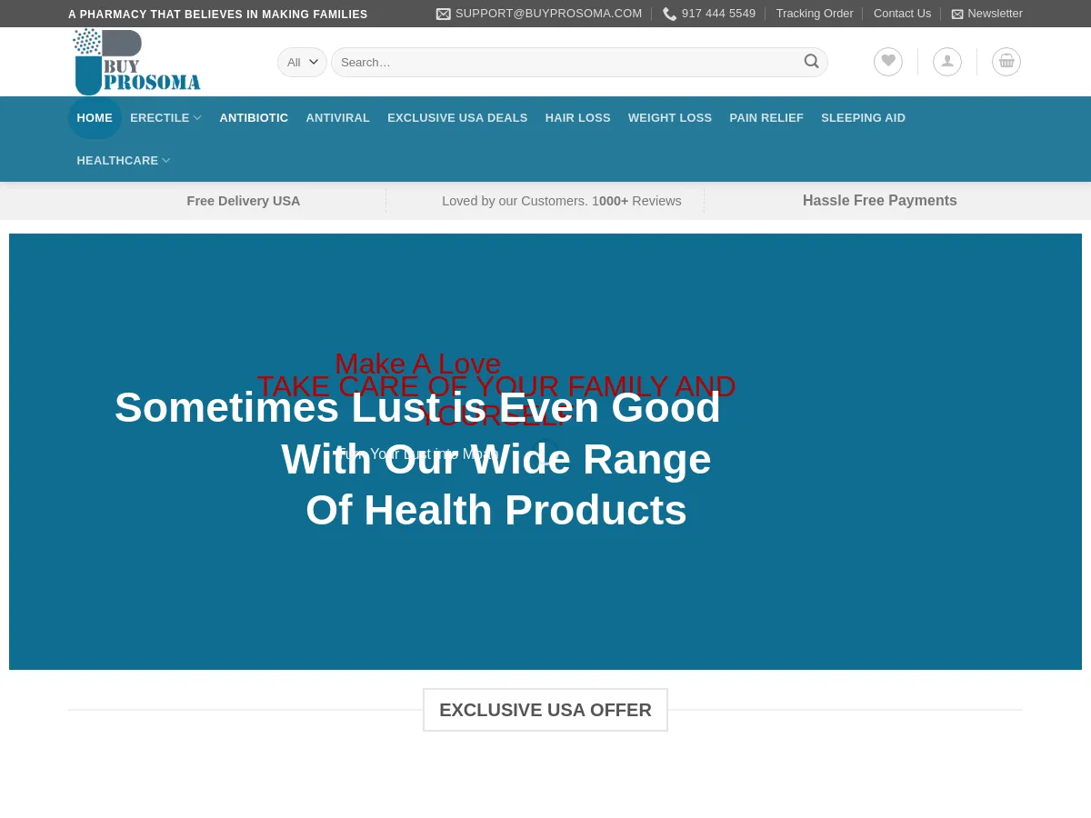The height and width of the screenshot is (818, 1091).
Task: Browse the SLEEPING AID menu item
Action: pos(863,117)
